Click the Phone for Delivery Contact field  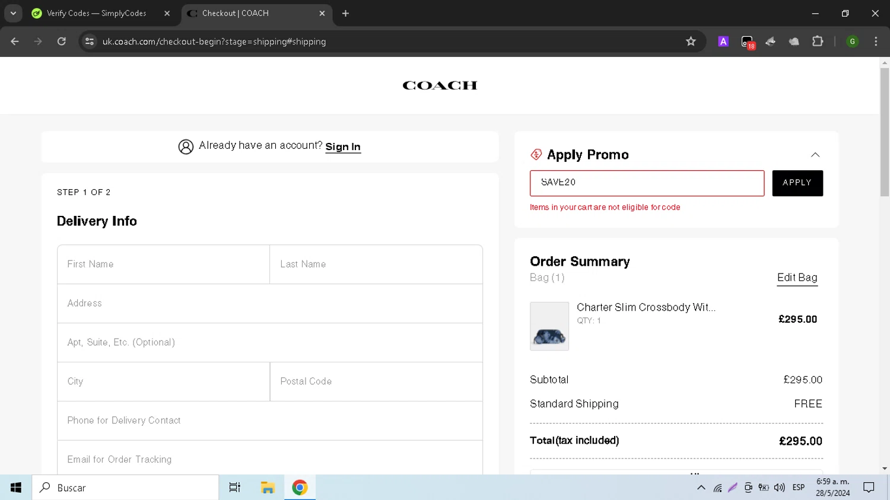point(270,421)
